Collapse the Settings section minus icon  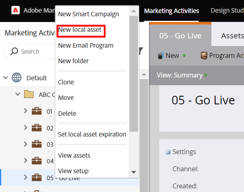tap(168, 152)
